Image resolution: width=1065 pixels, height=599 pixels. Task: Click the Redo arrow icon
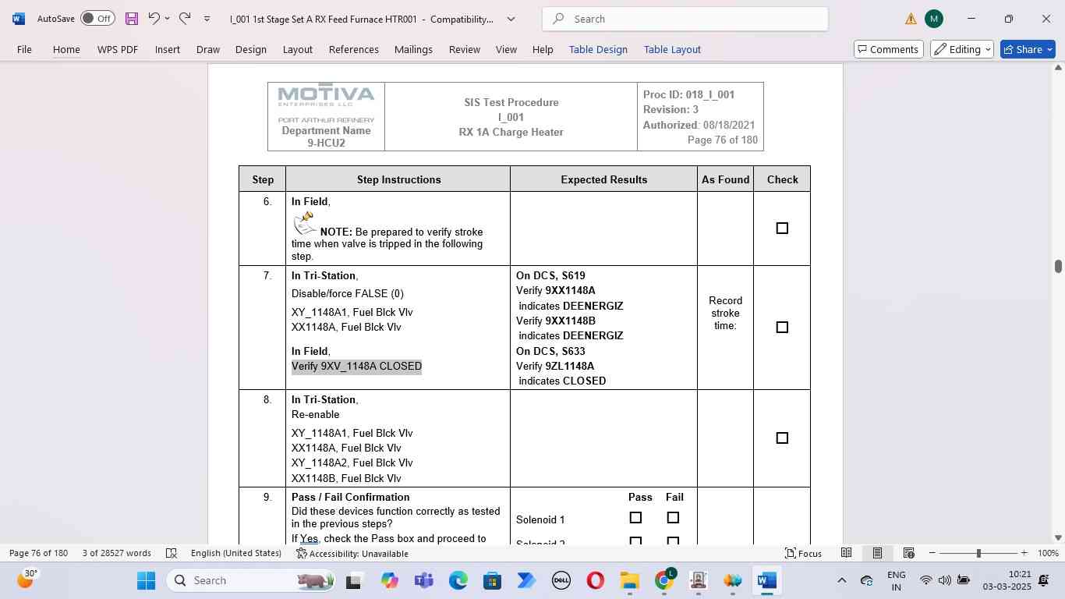coord(185,18)
